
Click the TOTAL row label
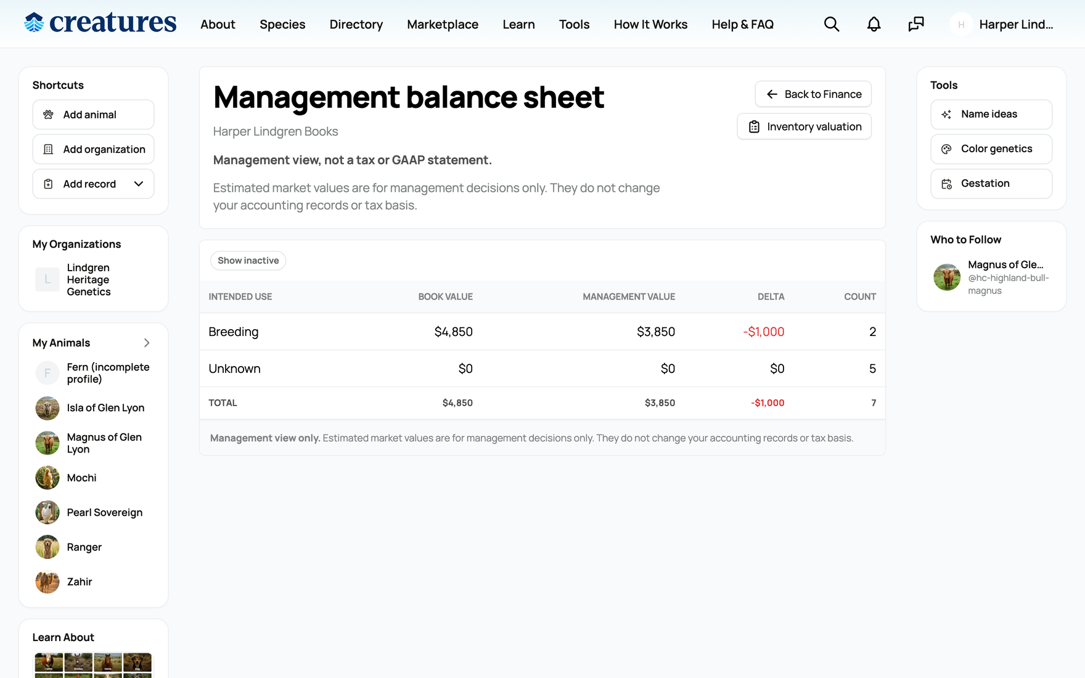coord(223,402)
